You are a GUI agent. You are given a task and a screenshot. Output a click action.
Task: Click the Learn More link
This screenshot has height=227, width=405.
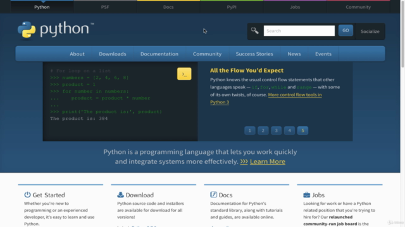click(268, 161)
